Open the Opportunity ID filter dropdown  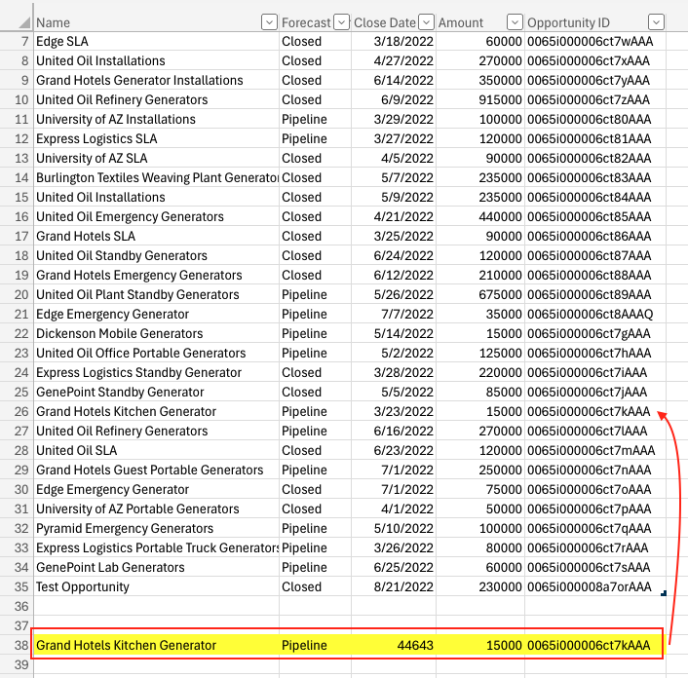[x=656, y=21]
